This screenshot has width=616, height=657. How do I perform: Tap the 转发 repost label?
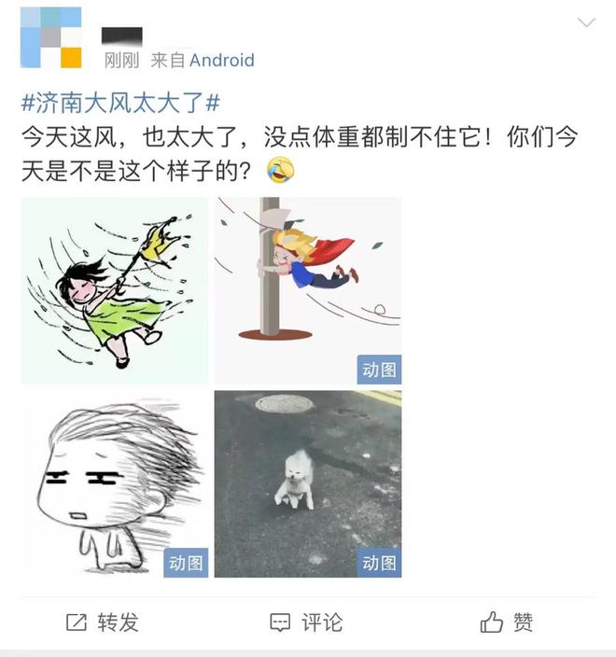click(119, 622)
